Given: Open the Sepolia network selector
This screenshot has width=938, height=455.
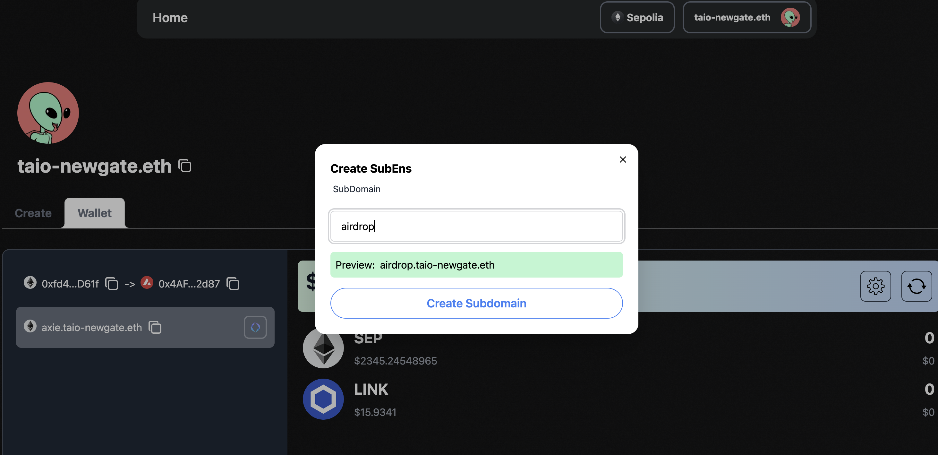Looking at the screenshot, I should 637,17.
